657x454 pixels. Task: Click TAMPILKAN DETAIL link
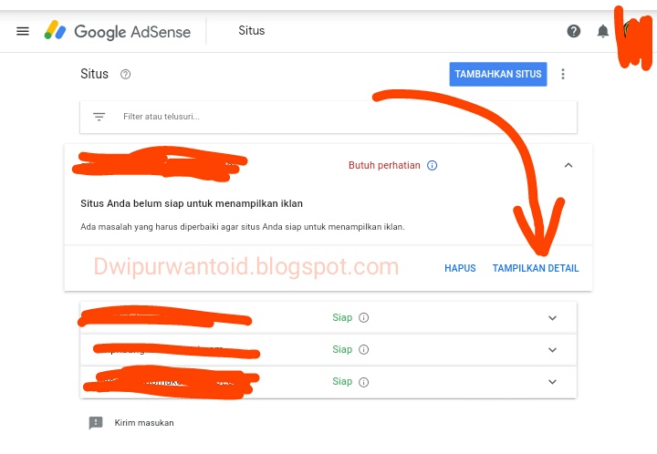pyautogui.click(x=535, y=268)
